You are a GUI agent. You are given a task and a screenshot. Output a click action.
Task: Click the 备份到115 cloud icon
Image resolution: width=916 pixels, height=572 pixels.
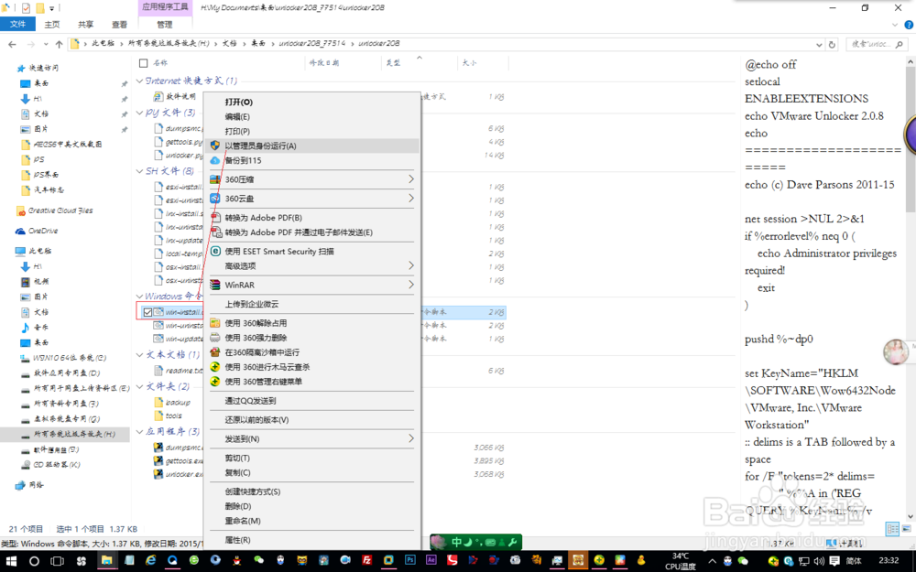pyautogui.click(x=215, y=160)
